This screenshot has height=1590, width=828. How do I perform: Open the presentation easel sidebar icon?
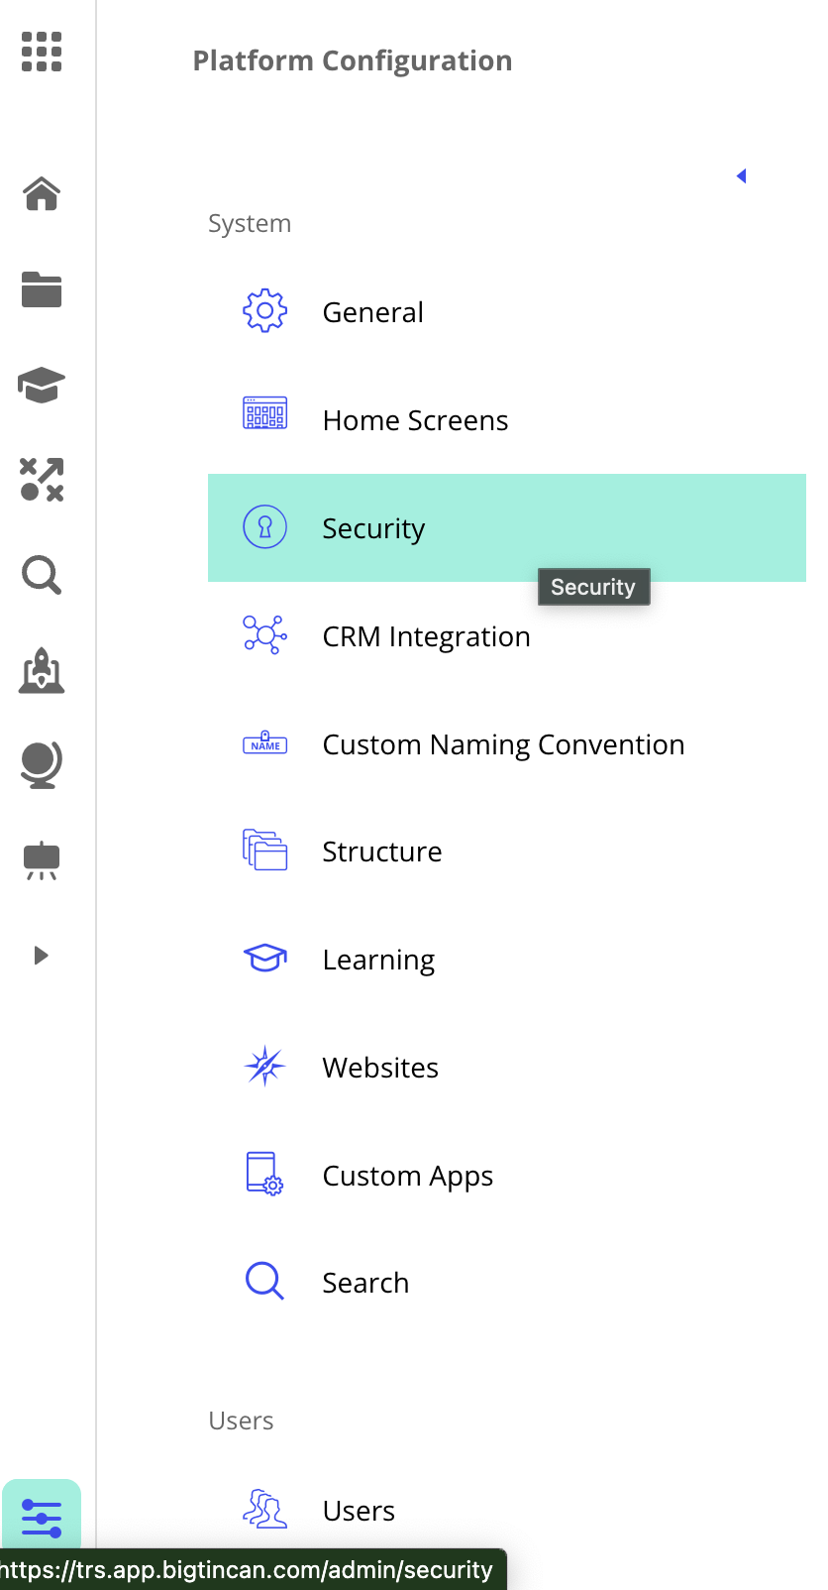point(41,860)
